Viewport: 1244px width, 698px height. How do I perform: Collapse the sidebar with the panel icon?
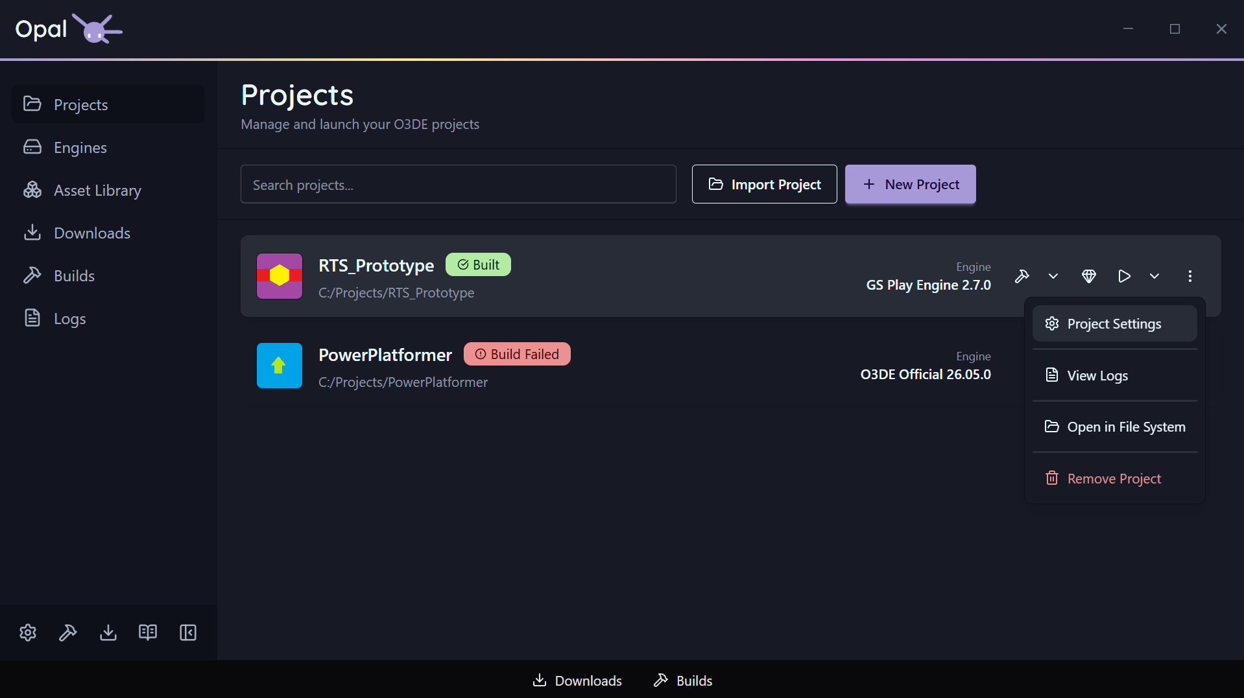coord(188,633)
